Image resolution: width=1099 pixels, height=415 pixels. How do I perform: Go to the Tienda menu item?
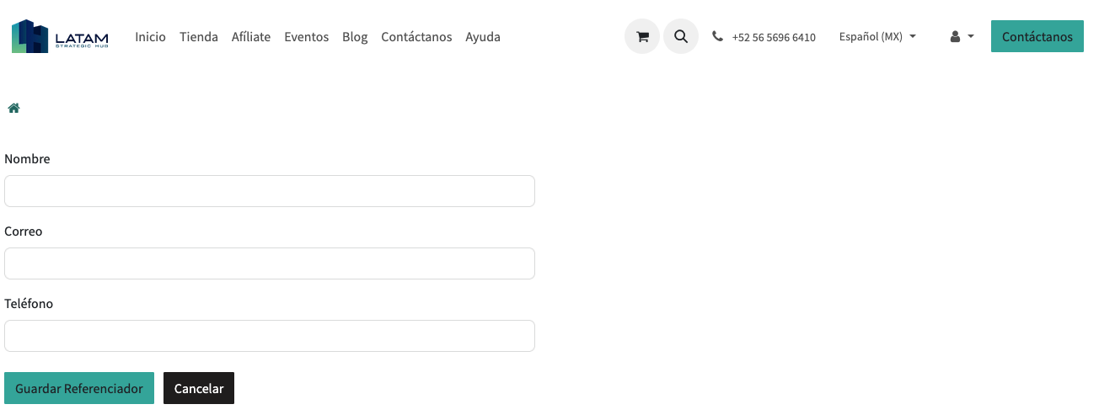(x=199, y=37)
